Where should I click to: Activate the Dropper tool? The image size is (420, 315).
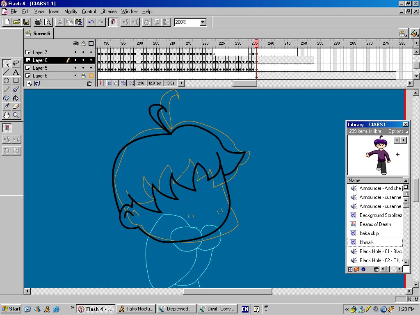pos(7,107)
